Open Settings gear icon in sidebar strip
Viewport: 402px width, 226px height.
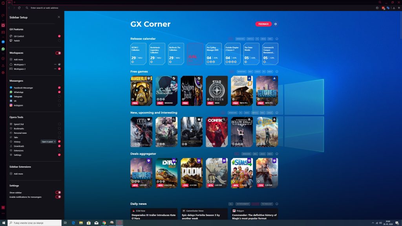[x=3, y=73]
